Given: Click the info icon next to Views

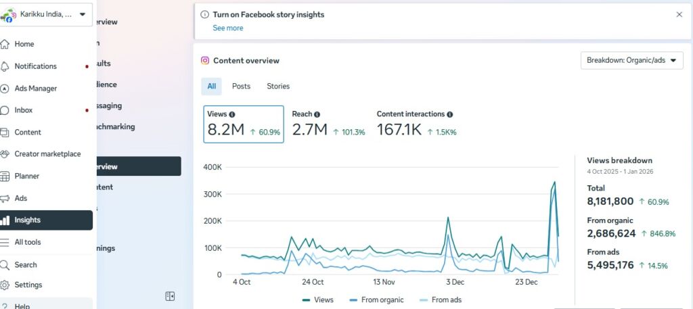Looking at the screenshot, I should (x=232, y=115).
